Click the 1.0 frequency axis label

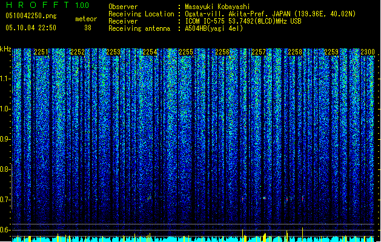[x=5, y=109]
